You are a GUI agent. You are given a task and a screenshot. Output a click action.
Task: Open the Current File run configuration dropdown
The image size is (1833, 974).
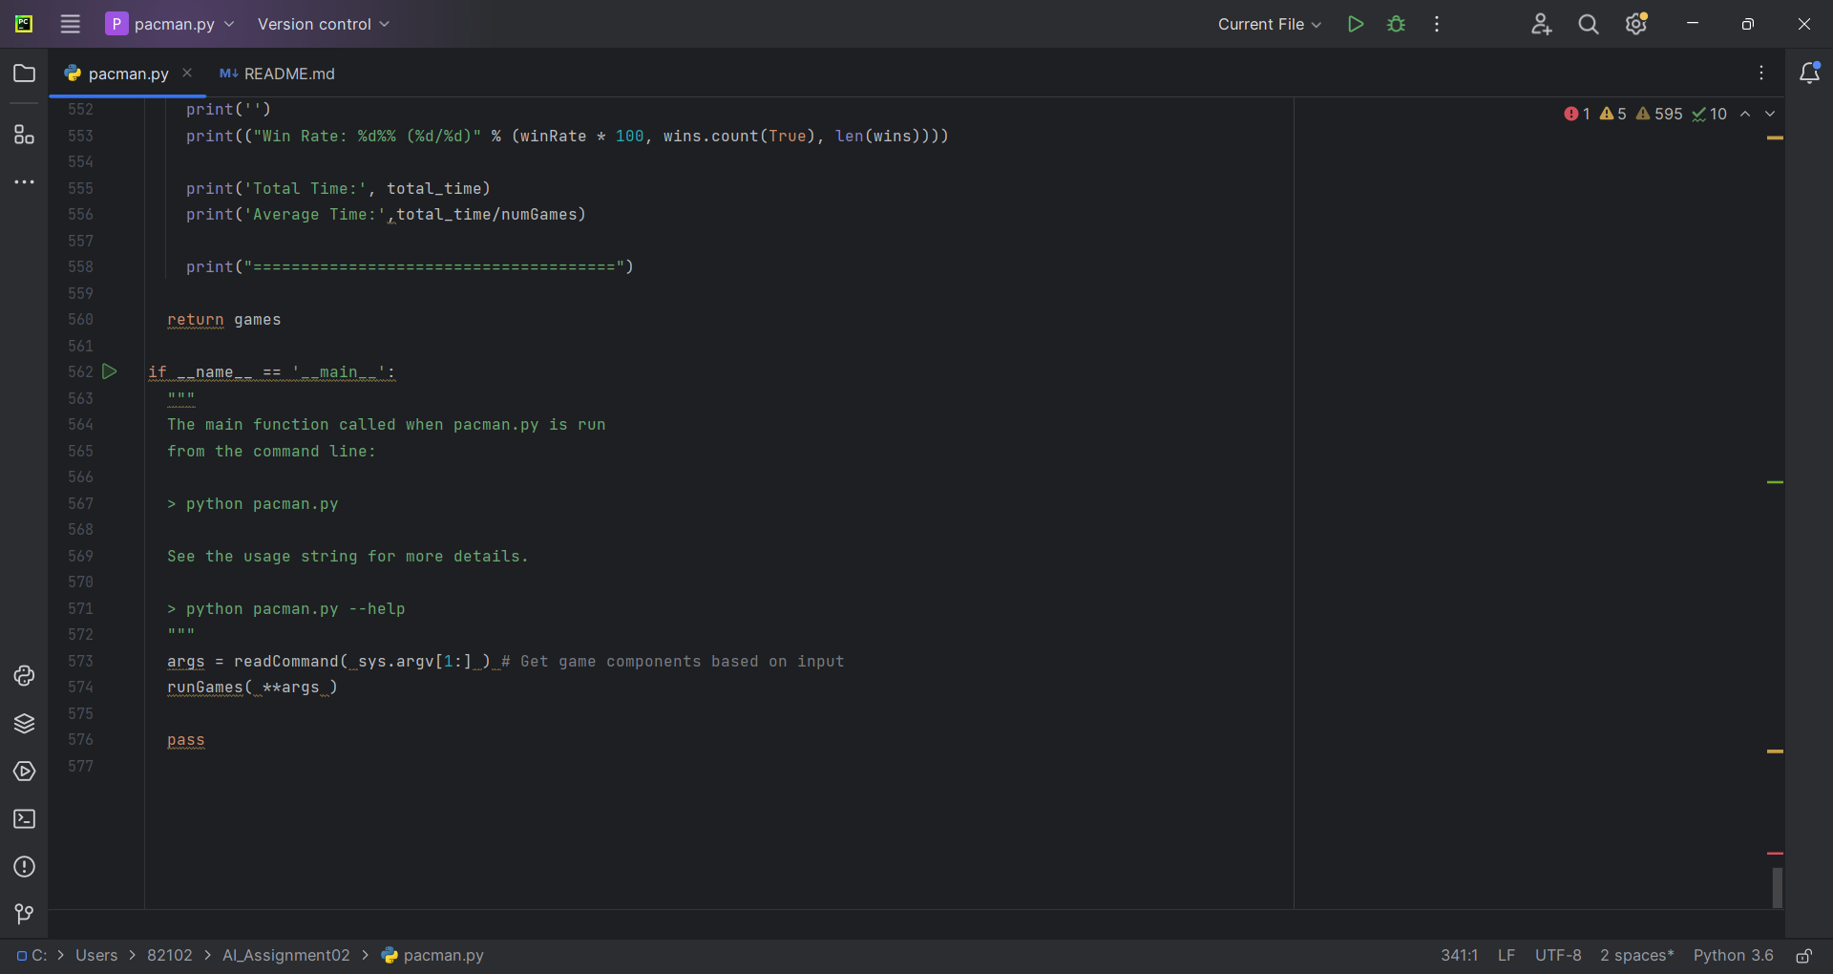point(1270,24)
